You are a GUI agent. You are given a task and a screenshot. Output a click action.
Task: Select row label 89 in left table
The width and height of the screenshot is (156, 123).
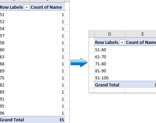coord(2,92)
